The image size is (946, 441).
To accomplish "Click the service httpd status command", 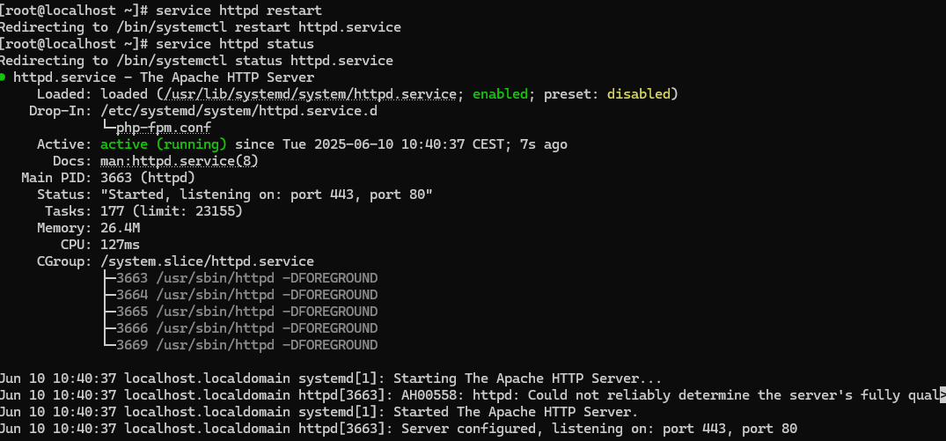I will click(235, 44).
